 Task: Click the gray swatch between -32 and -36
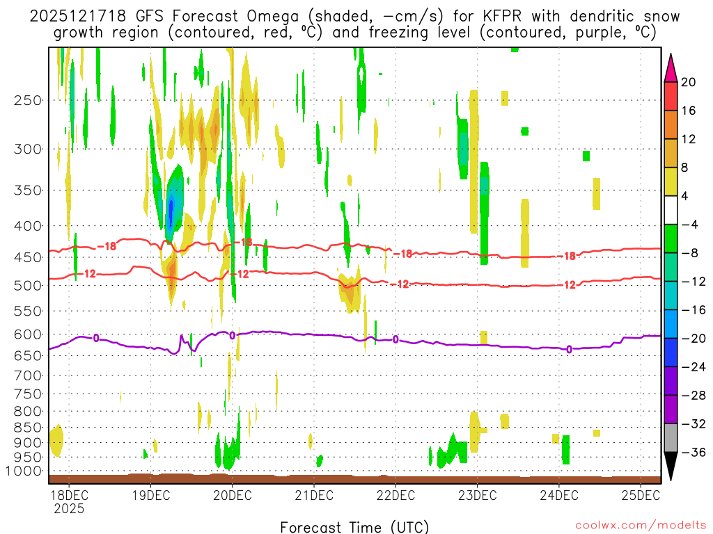pyautogui.click(x=671, y=438)
